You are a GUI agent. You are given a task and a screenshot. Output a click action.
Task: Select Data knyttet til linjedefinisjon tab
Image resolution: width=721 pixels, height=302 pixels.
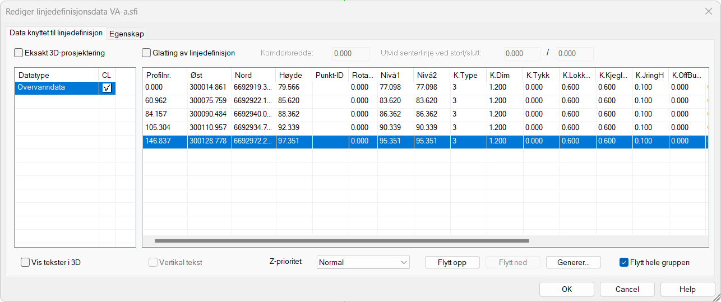(56, 33)
